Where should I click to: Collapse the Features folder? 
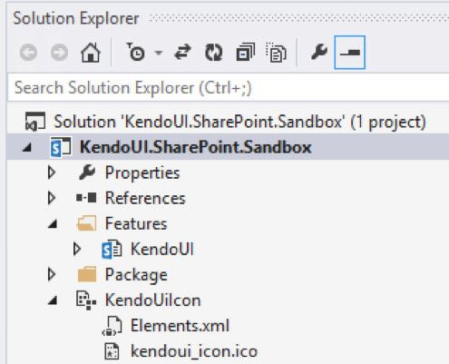(x=53, y=224)
